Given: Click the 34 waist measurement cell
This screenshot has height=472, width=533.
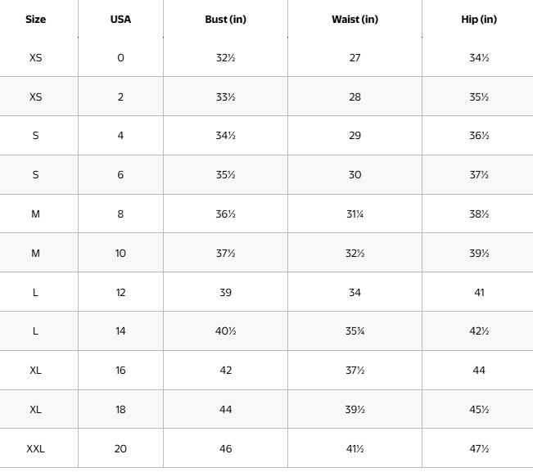Looking at the screenshot, I should [355, 293].
